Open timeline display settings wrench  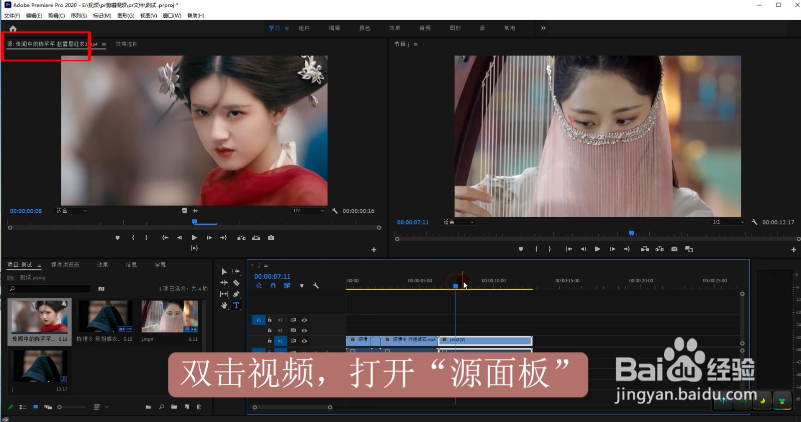point(316,286)
